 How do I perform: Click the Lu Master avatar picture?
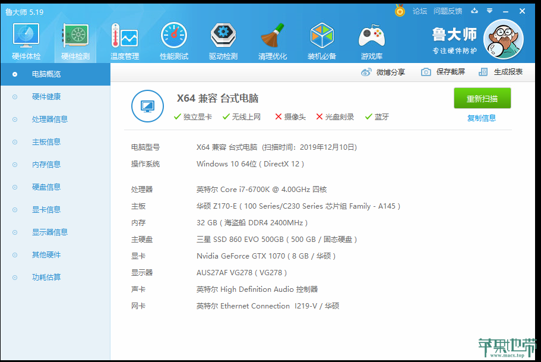504,39
